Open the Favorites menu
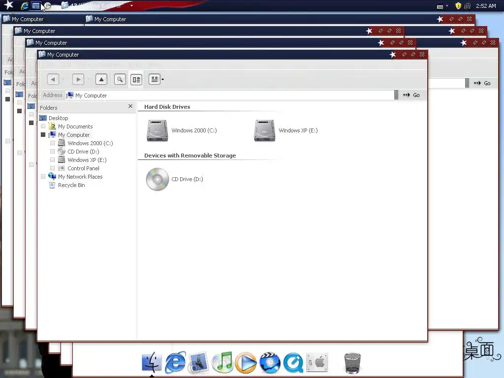 point(109,64)
